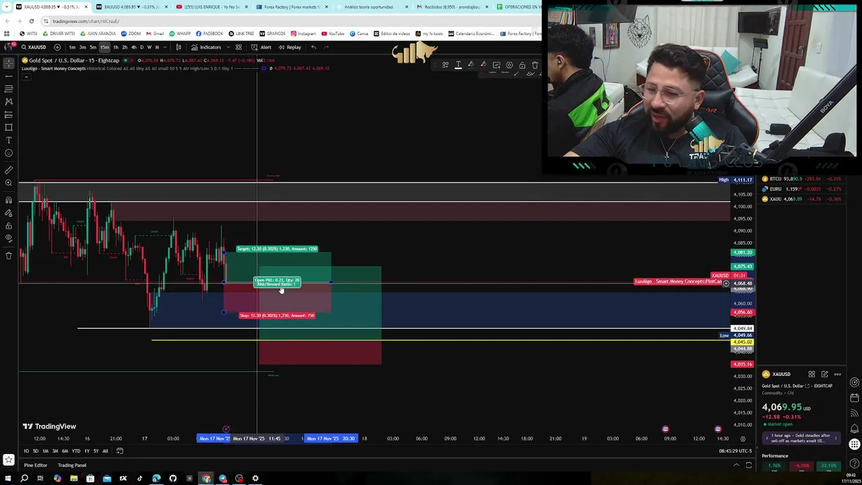Click the add symbol plus icon
The image size is (862, 485).
57,47
